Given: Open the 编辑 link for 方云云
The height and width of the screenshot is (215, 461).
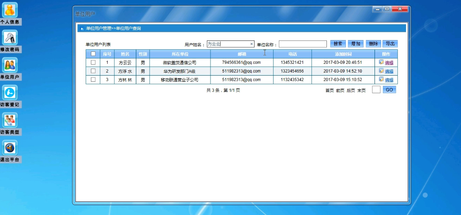Looking at the screenshot, I should pos(389,62).
